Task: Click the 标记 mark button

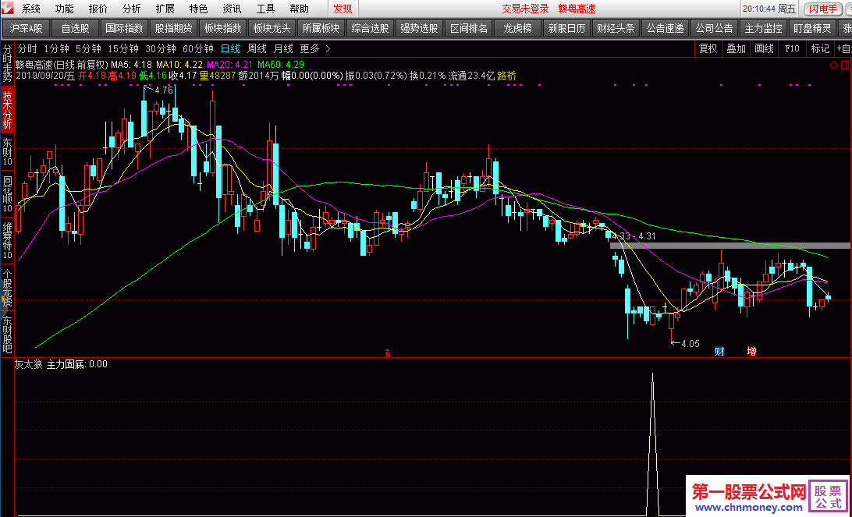Action: 820,49
